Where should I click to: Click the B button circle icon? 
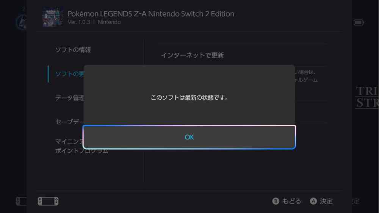tap(276, 201)
